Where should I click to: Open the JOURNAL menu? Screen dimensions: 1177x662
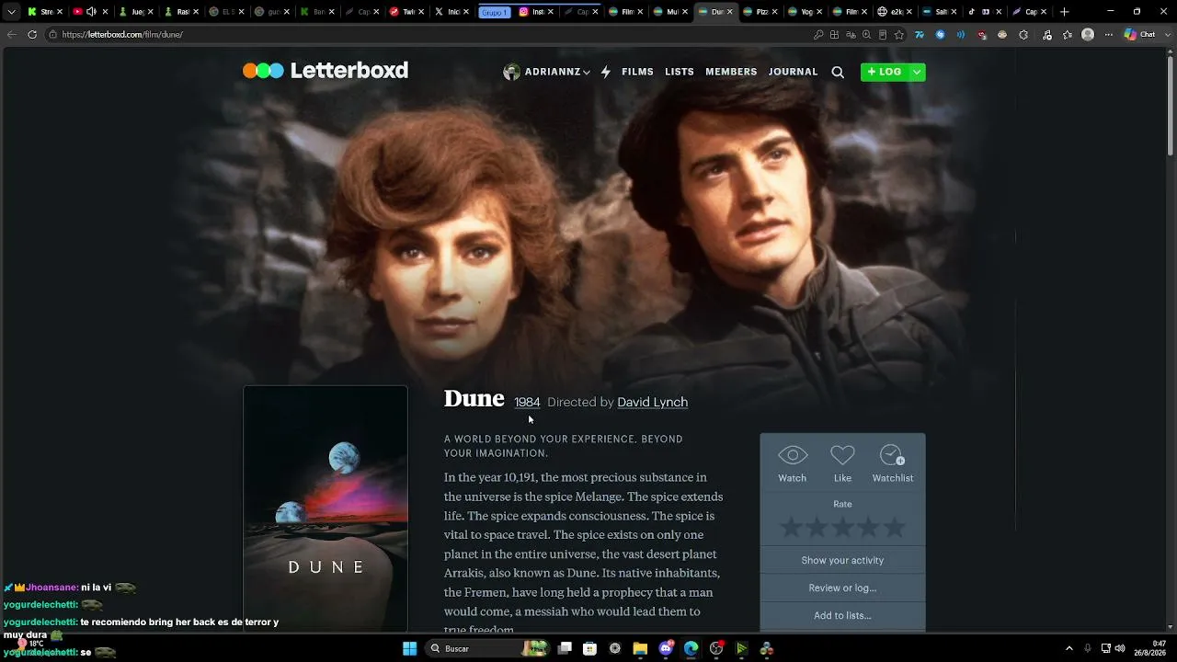(x=793, y=72)
